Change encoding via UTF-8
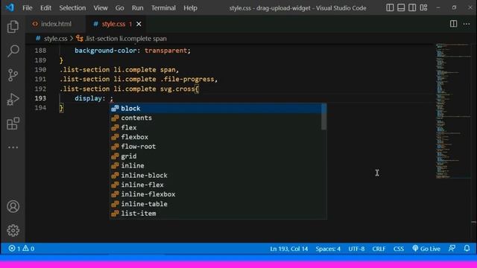477x268 pixels. (356, 249)
